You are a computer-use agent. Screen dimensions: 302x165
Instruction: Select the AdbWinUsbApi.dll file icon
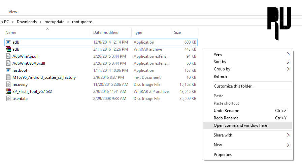[8, 63]
